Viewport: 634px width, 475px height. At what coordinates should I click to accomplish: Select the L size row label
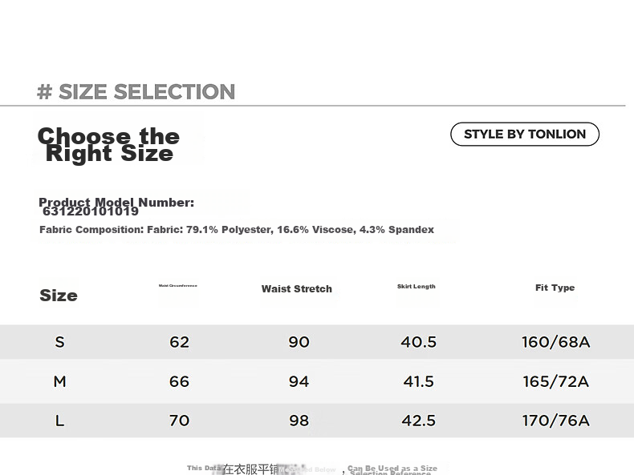tap(59, 421)
